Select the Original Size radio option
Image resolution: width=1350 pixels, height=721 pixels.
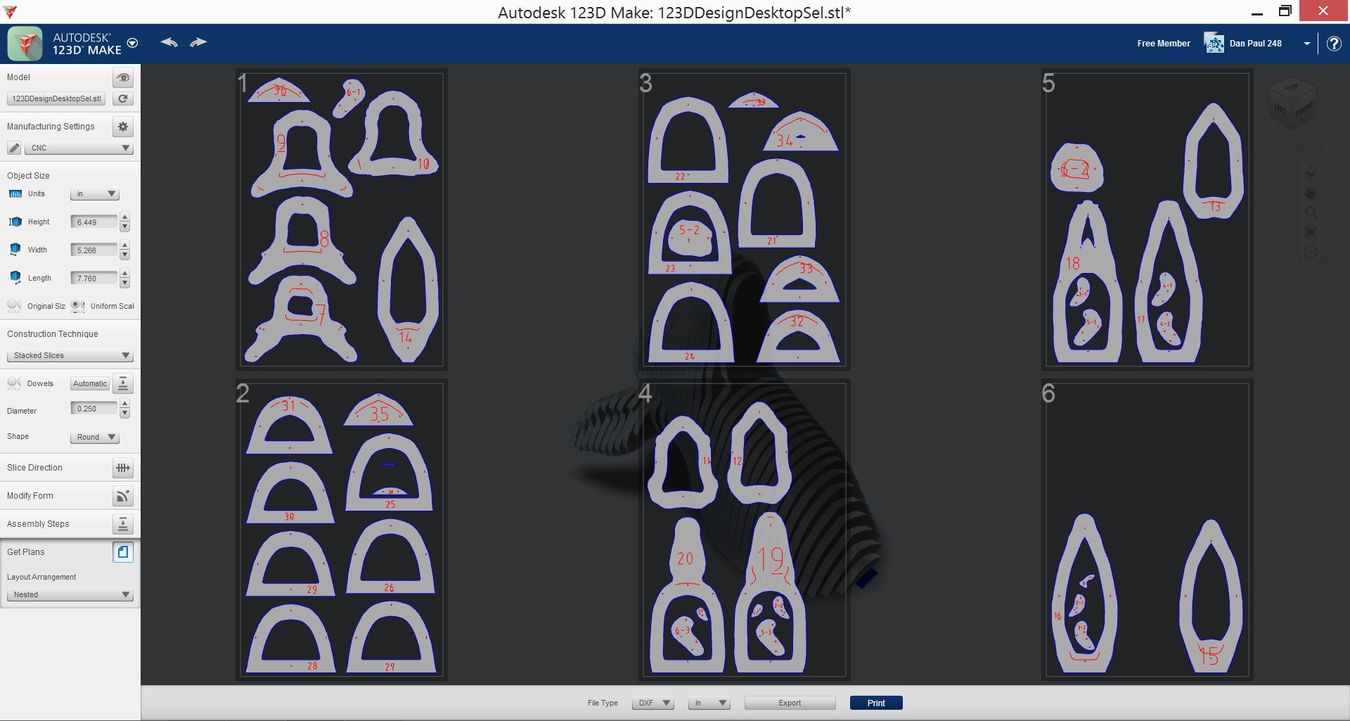pyautogui.click(x=14, y=306)
